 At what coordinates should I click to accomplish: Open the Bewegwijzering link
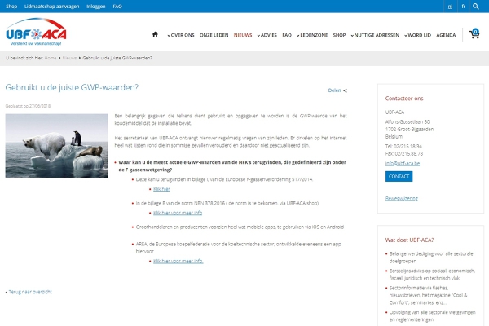(x=401, y=198)
